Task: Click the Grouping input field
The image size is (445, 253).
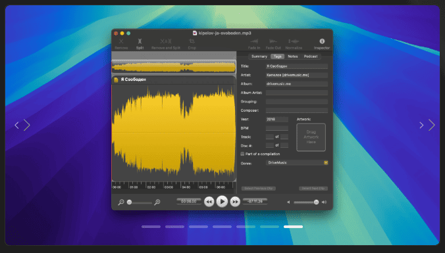Action: pos(297,101)
